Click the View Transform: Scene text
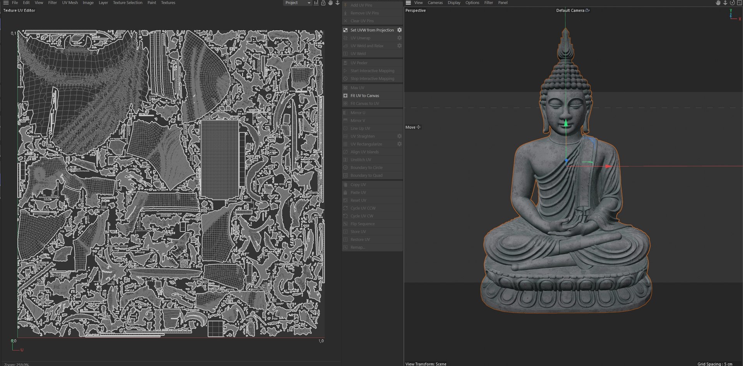 click(426, 364)
